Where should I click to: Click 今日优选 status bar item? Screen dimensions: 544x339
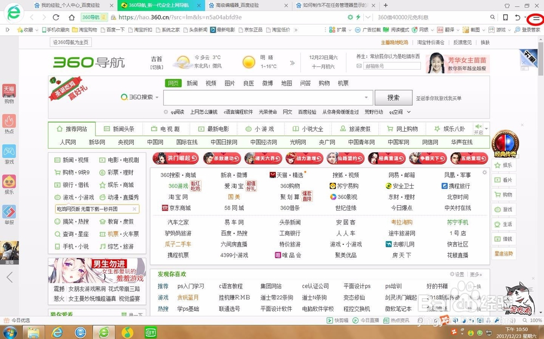point(17,320)
